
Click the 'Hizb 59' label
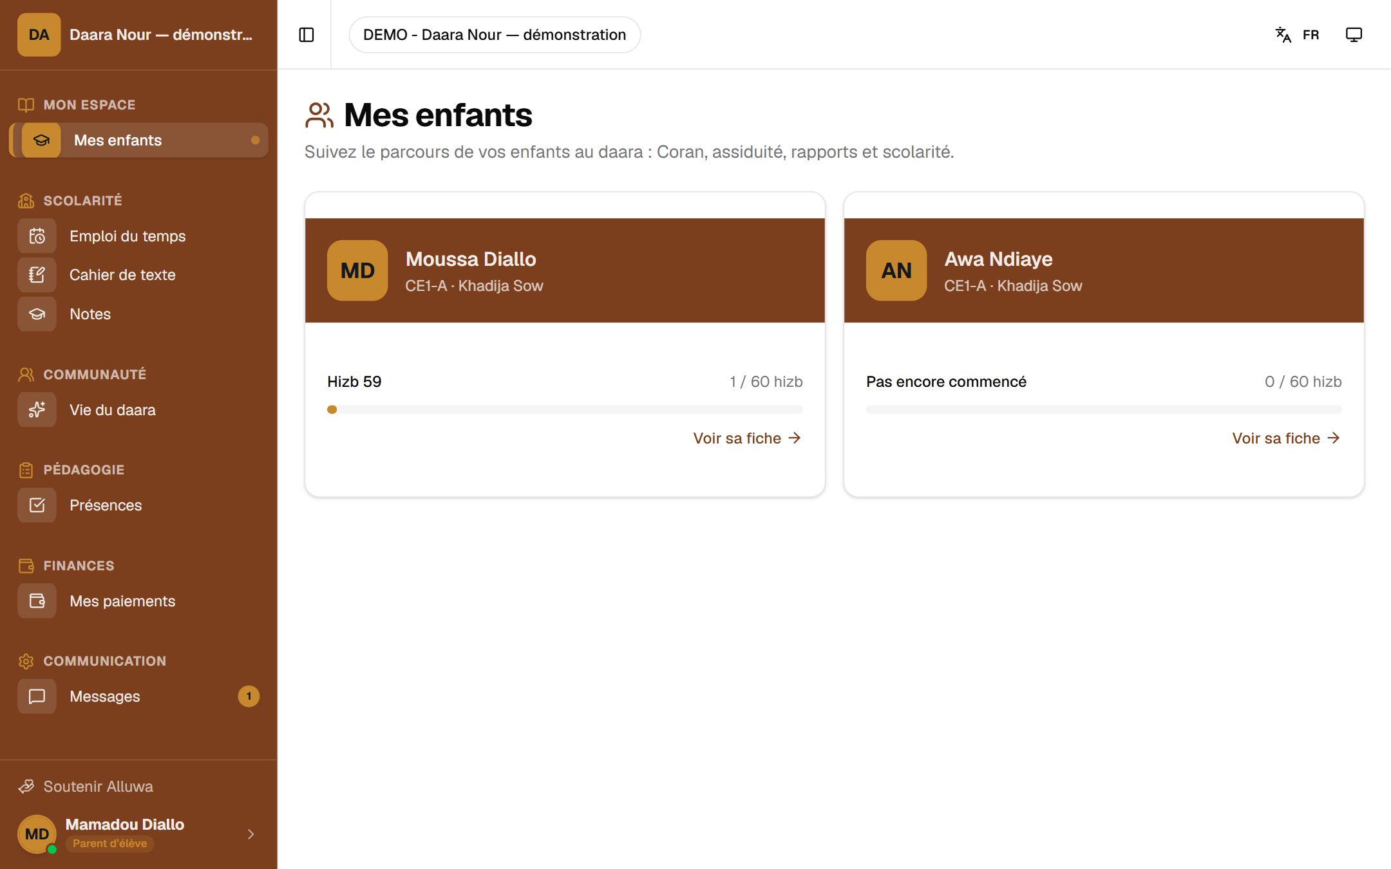354,382
